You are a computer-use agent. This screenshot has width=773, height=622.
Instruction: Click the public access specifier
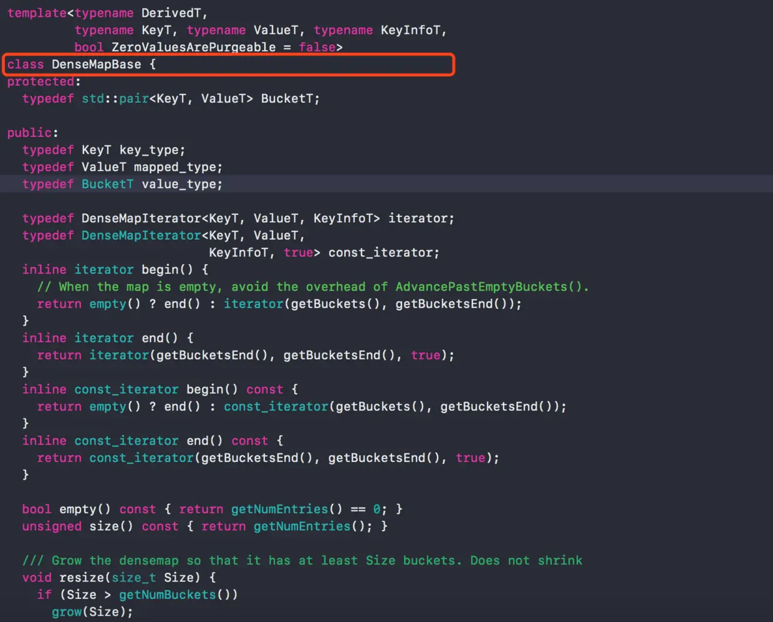29,133
